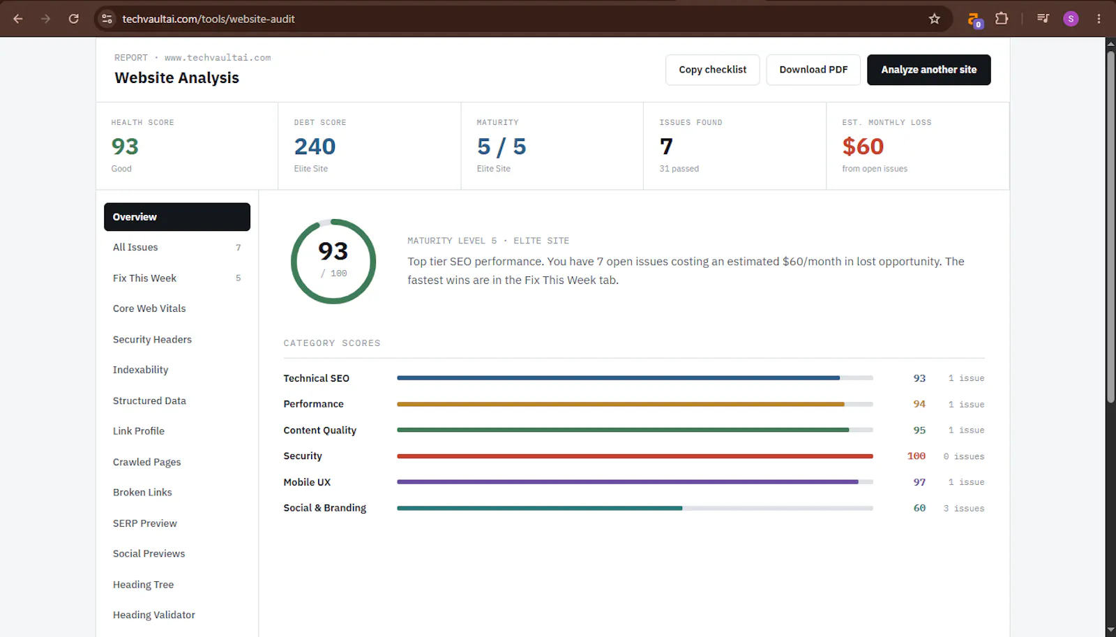Open SERP Preview section

(x=177, y=523)
